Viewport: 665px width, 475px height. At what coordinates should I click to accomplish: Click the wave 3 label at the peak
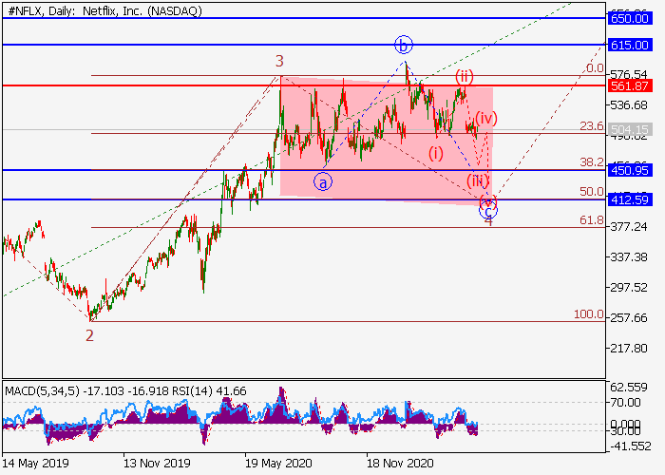[279, 62]
